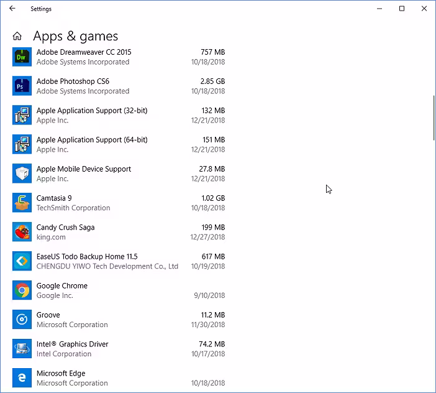Click the 199 MB size value
Viewport: 436px width, 393px height.
pyautogui.click(x=213, y=228)
